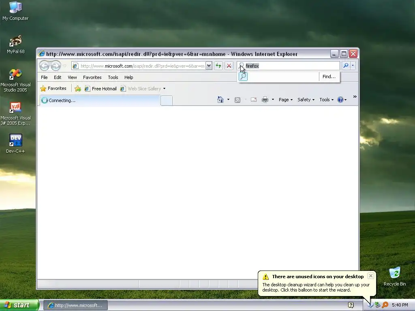Screen dimensions: 415x311
Task: Click the Back navigation button
Action: click(44, 66)
